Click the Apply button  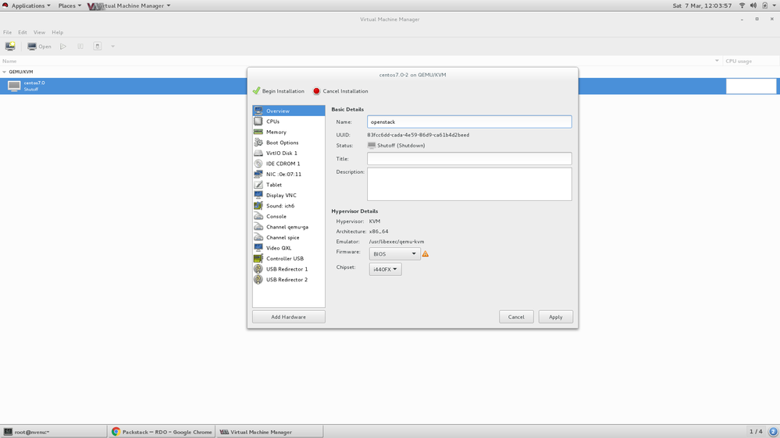(x=555, y=317)
